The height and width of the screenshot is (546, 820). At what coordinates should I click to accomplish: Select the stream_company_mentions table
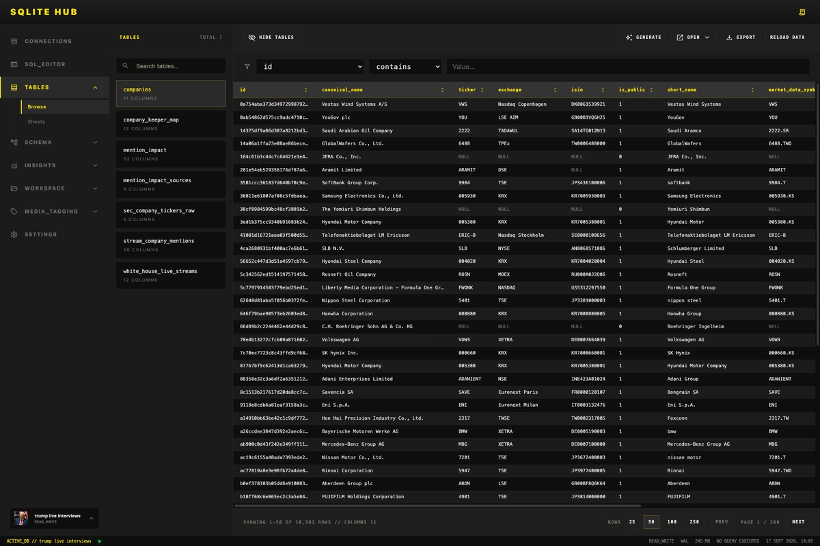[x=171, y=245]
